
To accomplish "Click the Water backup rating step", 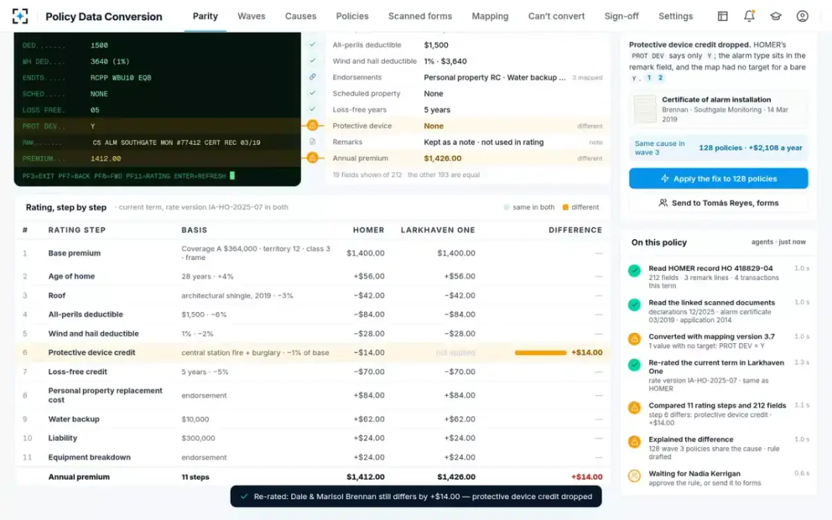I will pyautogui.click(x=313, y=419).
